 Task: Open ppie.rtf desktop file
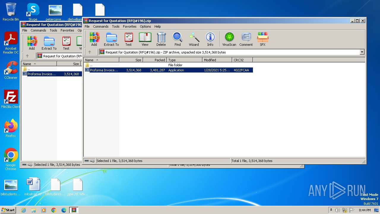point(78,187)
